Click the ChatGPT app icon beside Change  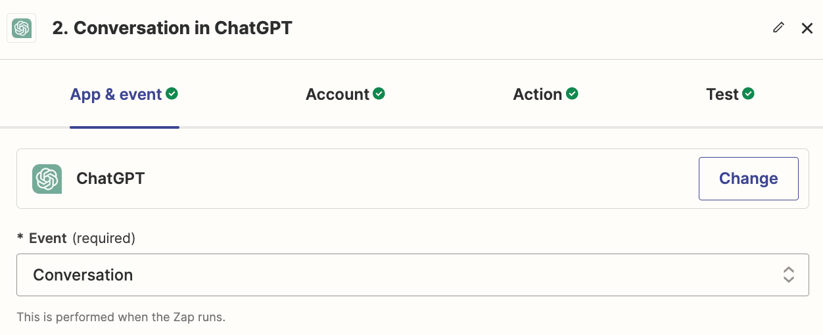(47, 179)
